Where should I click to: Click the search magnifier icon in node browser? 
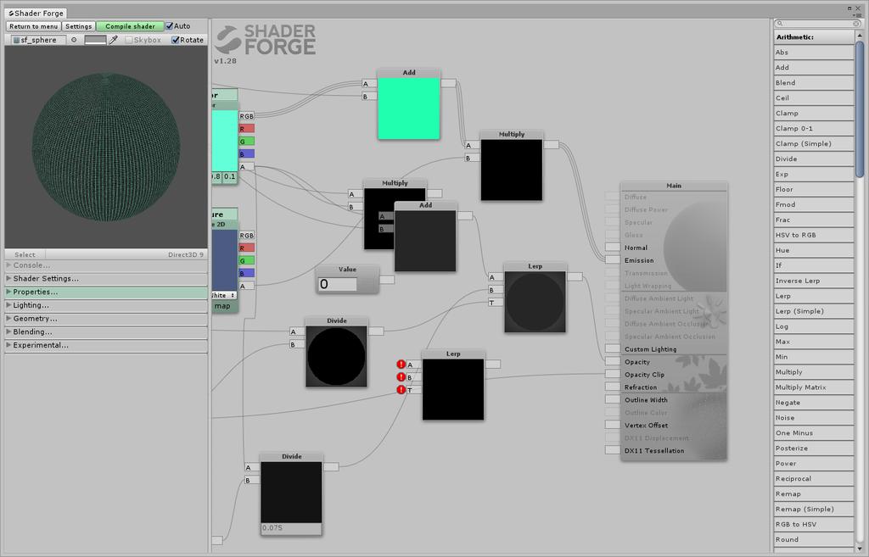(x=780, y=23)
